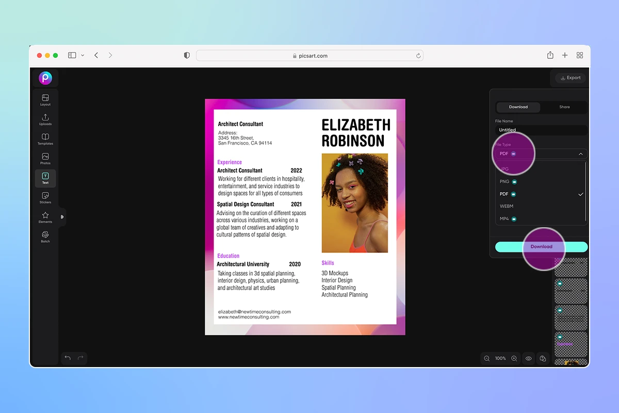
Task: Select the Download tab
Action: pos(518,107)
